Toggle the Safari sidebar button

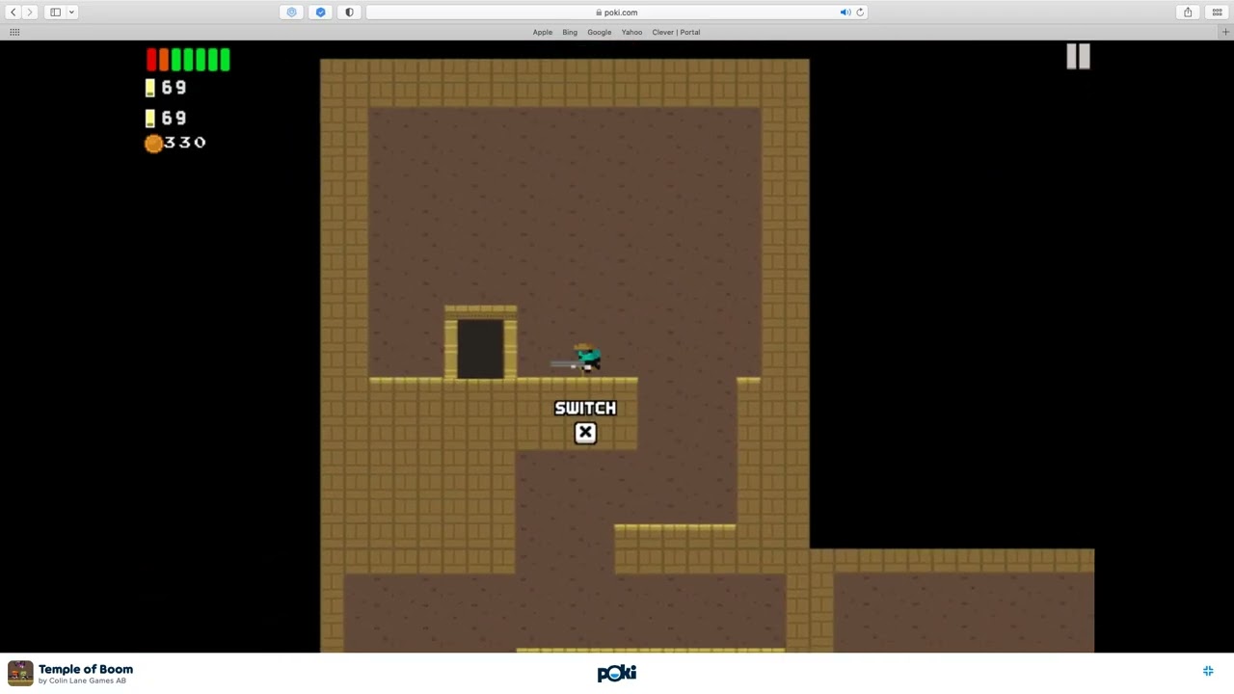tap(55, 12)
